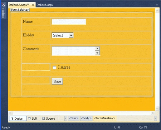Open the Hobby Select dropdown
Image resolution: width=161 pixels, height=130 pixels.
[63, 35]
